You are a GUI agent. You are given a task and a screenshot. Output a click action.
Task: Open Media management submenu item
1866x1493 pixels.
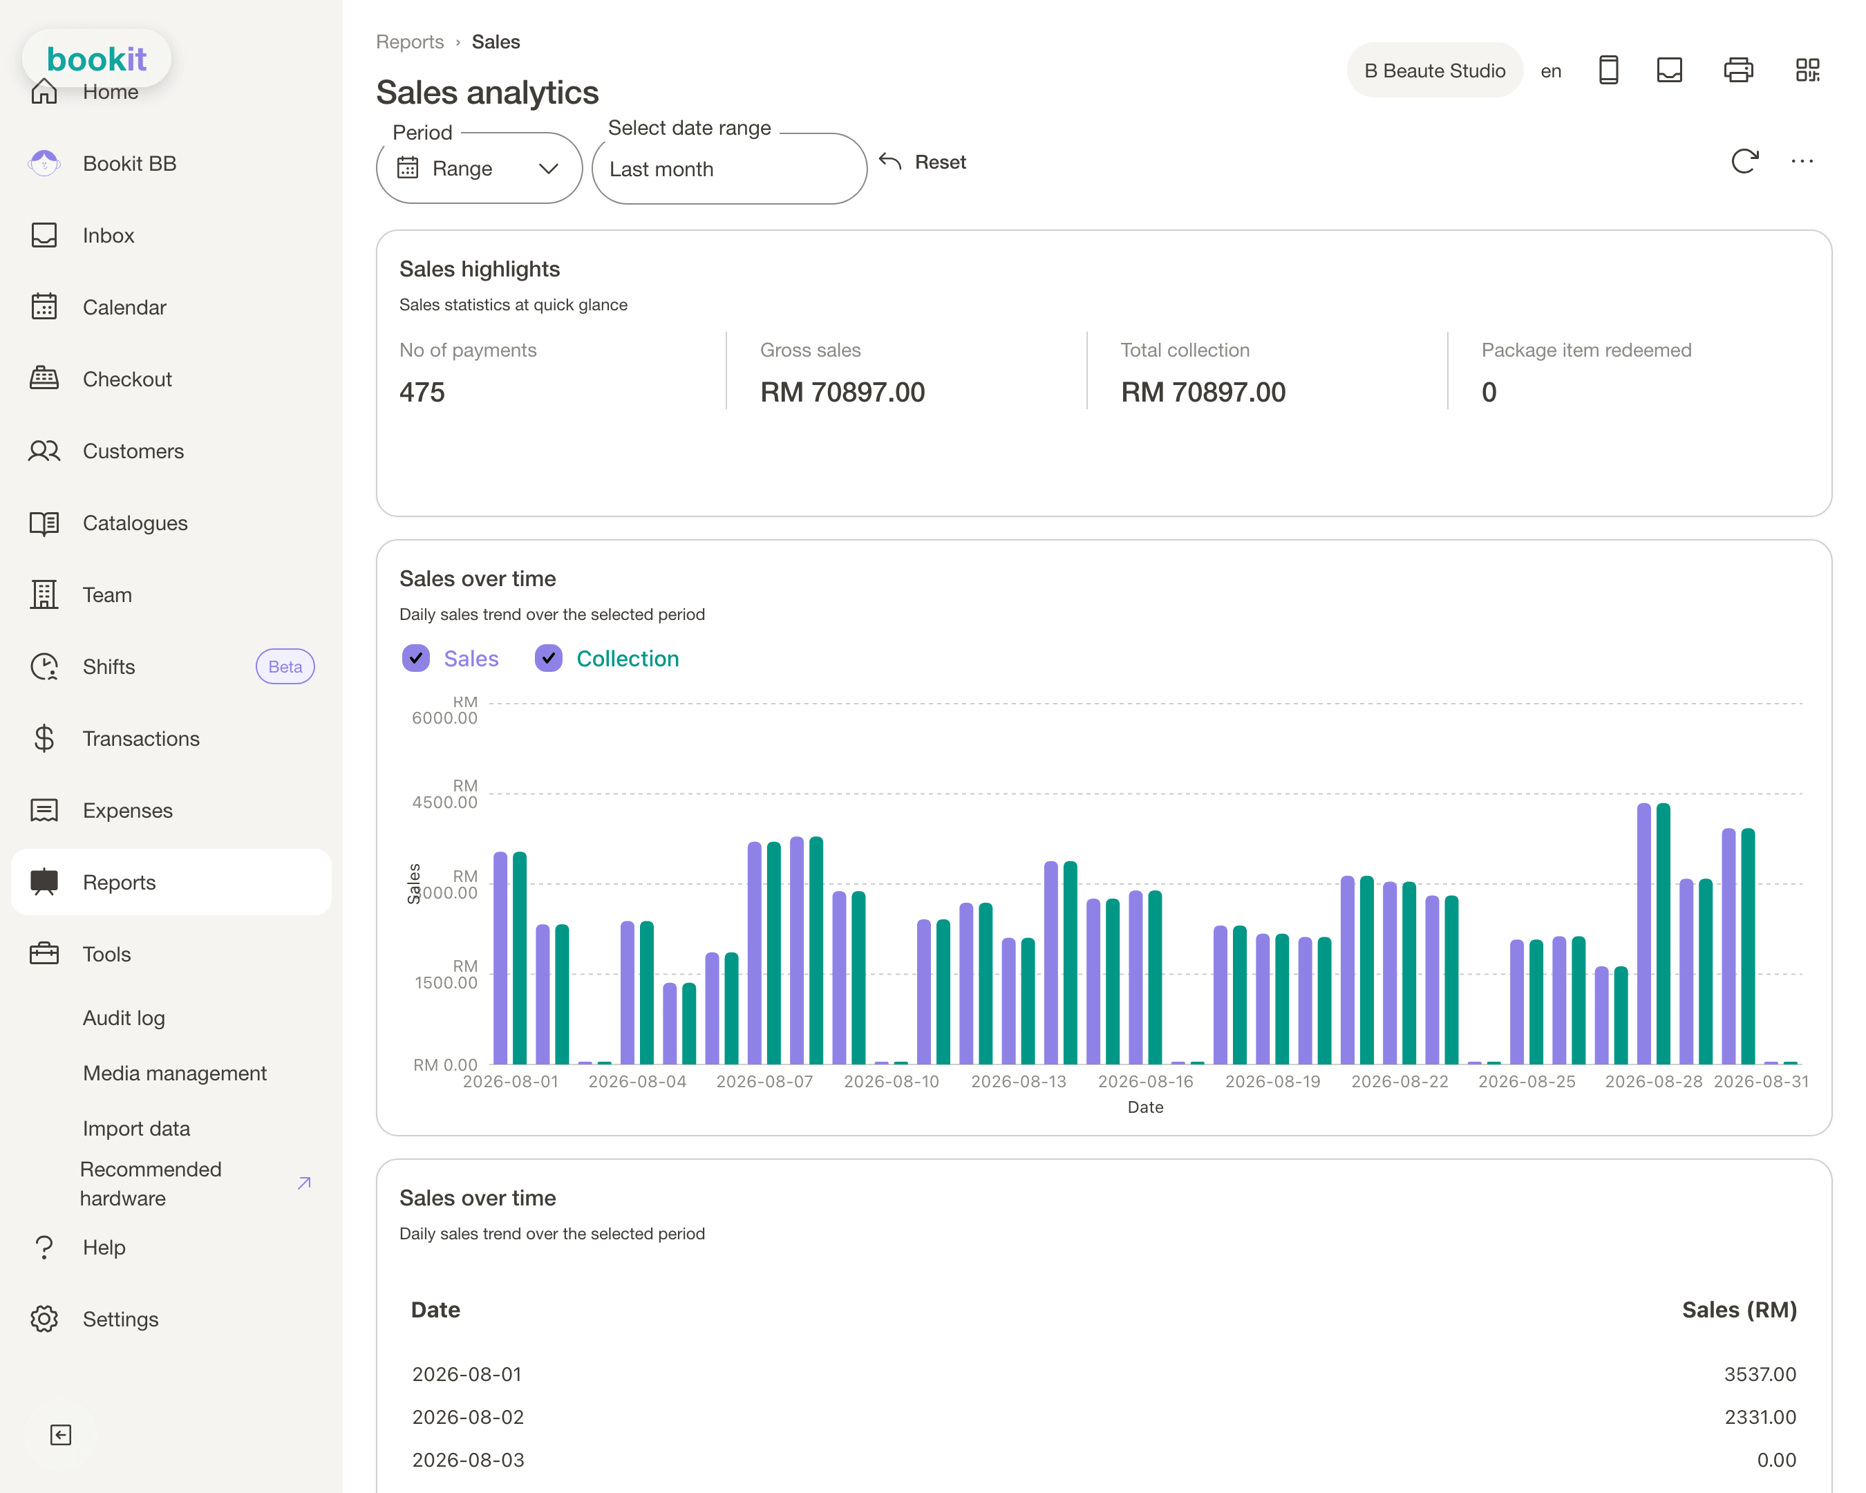pos(175,1072)
